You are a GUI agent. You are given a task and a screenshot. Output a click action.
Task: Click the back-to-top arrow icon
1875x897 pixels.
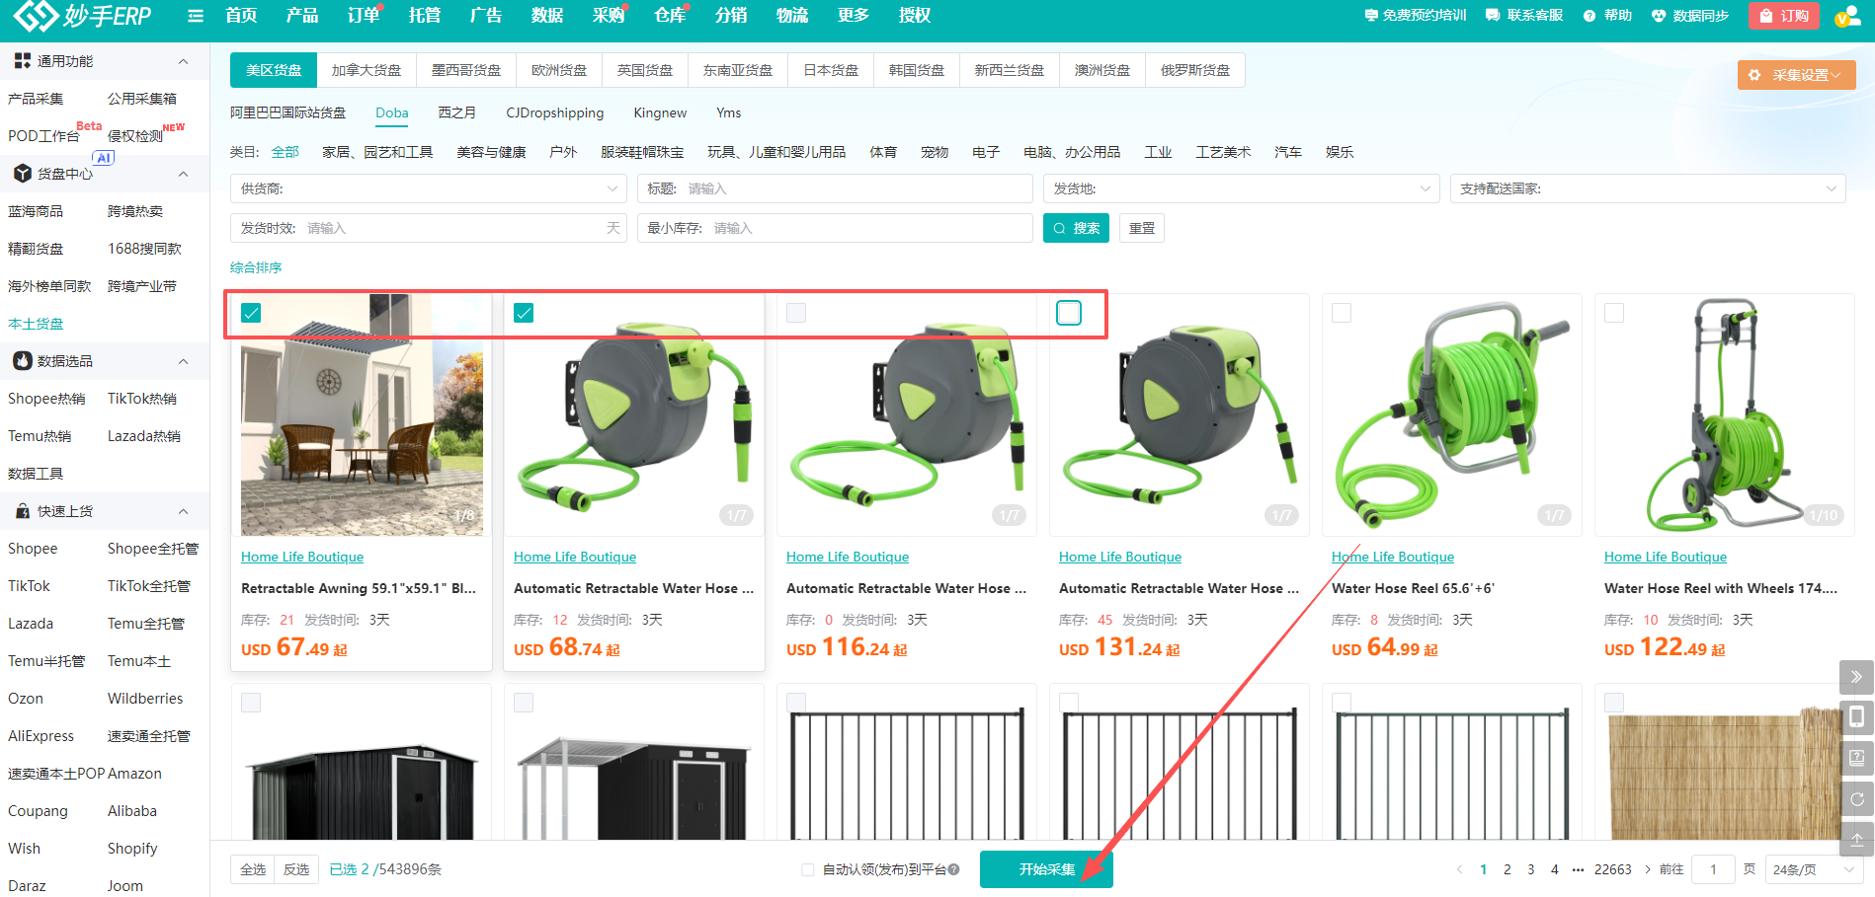(x=1856, y=840)
